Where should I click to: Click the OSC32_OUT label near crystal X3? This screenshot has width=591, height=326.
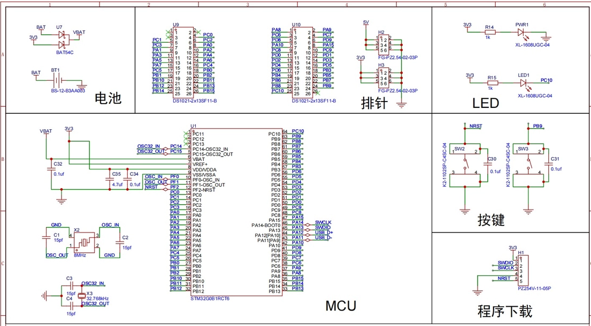(95, 304)
